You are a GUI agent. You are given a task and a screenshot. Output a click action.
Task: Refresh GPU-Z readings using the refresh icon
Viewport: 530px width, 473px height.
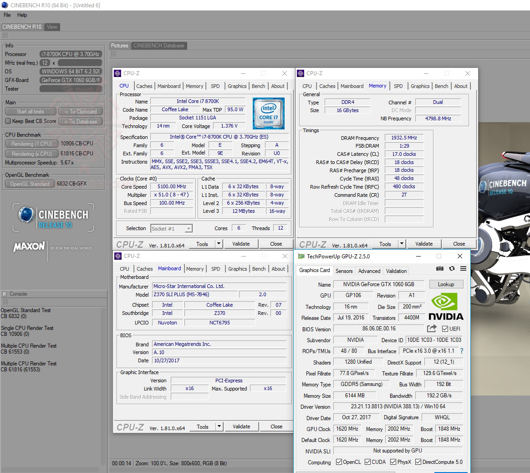coord(452,269)
